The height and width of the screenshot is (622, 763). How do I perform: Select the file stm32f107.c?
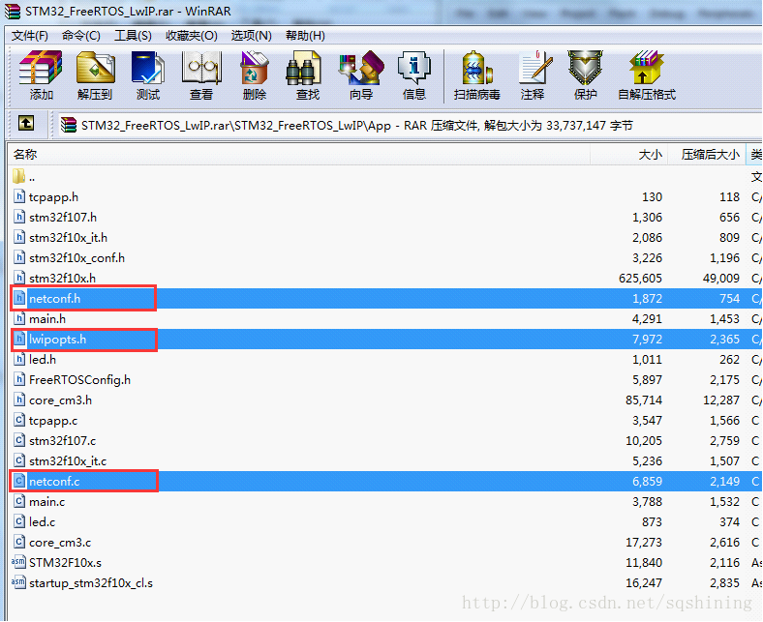pyautogui.click(x=62, y=440)
